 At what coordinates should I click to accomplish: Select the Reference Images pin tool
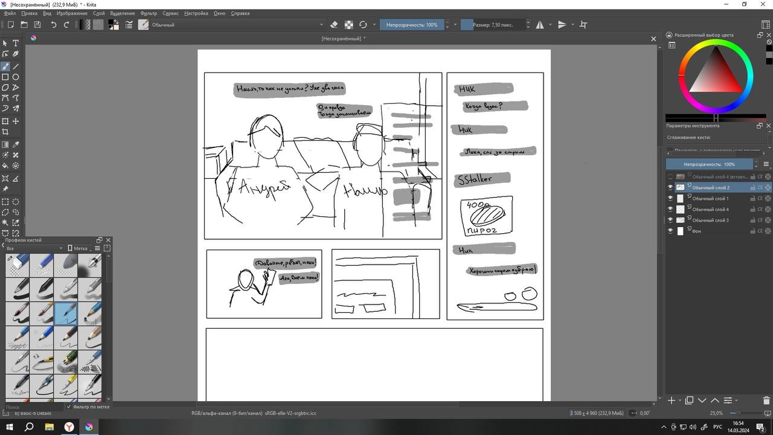5,189
